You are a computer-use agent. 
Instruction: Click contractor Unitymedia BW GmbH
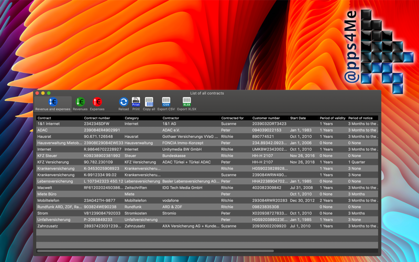(x=182, y=149)
